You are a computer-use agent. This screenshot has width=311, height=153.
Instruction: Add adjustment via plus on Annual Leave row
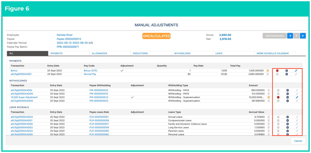[x=287, y=117]
